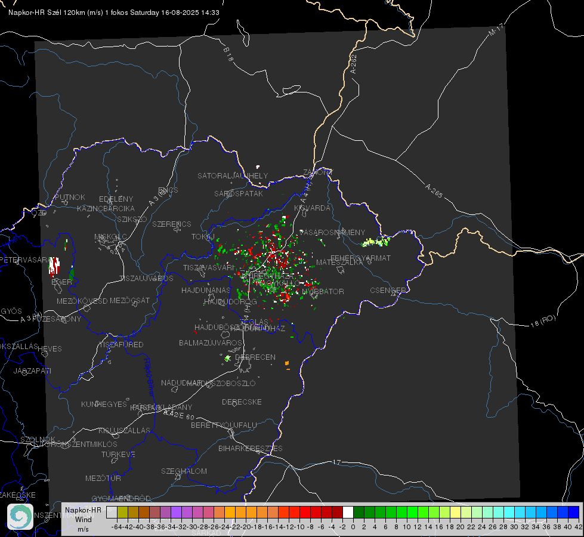Viewport: 584px width, 537px height.
Task: Pick the dark blue swatch ending the legend
Action: tap(574, 512)
